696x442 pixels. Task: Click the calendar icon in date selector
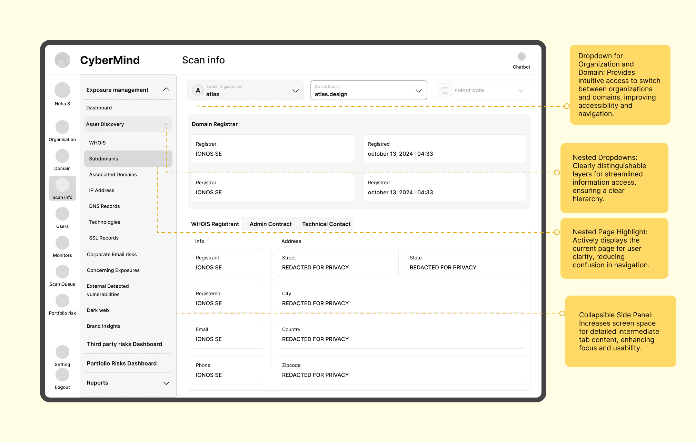coord(445,91)
